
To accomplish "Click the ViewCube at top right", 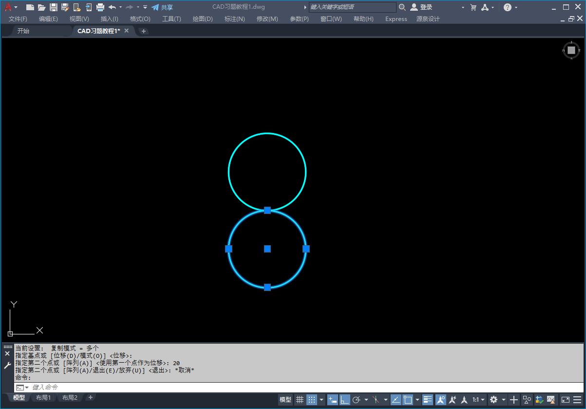I will coord(571,50).
